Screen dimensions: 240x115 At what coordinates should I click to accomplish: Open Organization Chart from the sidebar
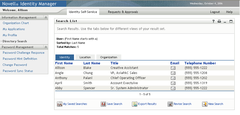tap(16, 23)
